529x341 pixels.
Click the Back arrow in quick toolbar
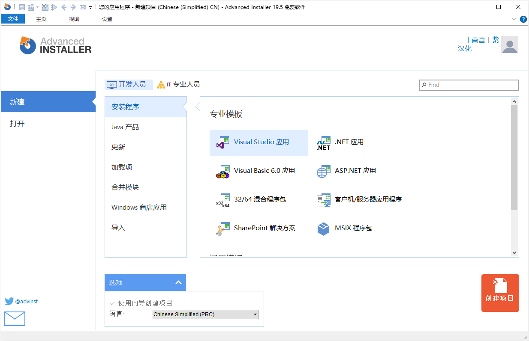63,7
